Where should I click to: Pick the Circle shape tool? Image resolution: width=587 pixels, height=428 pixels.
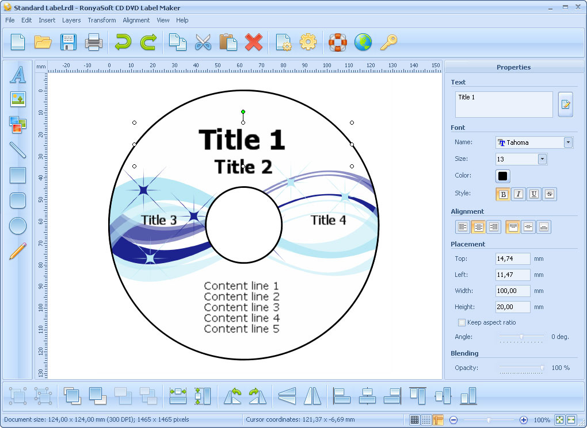point(18,225)
